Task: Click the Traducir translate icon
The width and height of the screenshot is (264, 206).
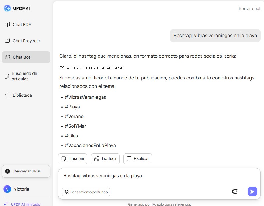Action: [x=97, y=159]
